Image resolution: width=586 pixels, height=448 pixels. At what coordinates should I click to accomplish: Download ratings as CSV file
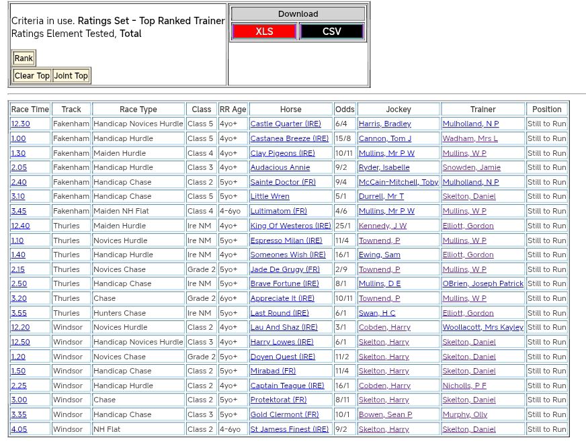pyautogui.click(x=331, y=32)
